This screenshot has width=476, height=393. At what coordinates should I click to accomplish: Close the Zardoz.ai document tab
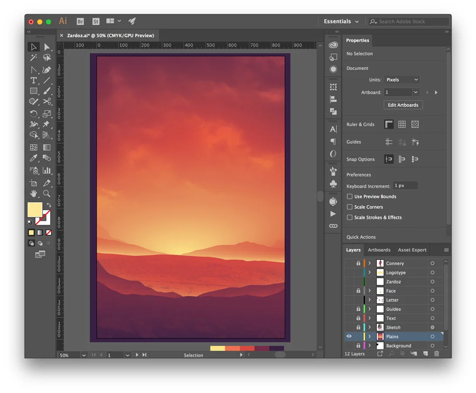point(61,35)
